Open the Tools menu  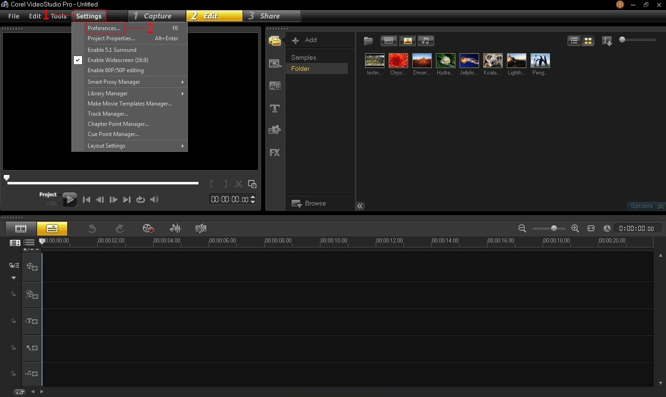point(58,16)
